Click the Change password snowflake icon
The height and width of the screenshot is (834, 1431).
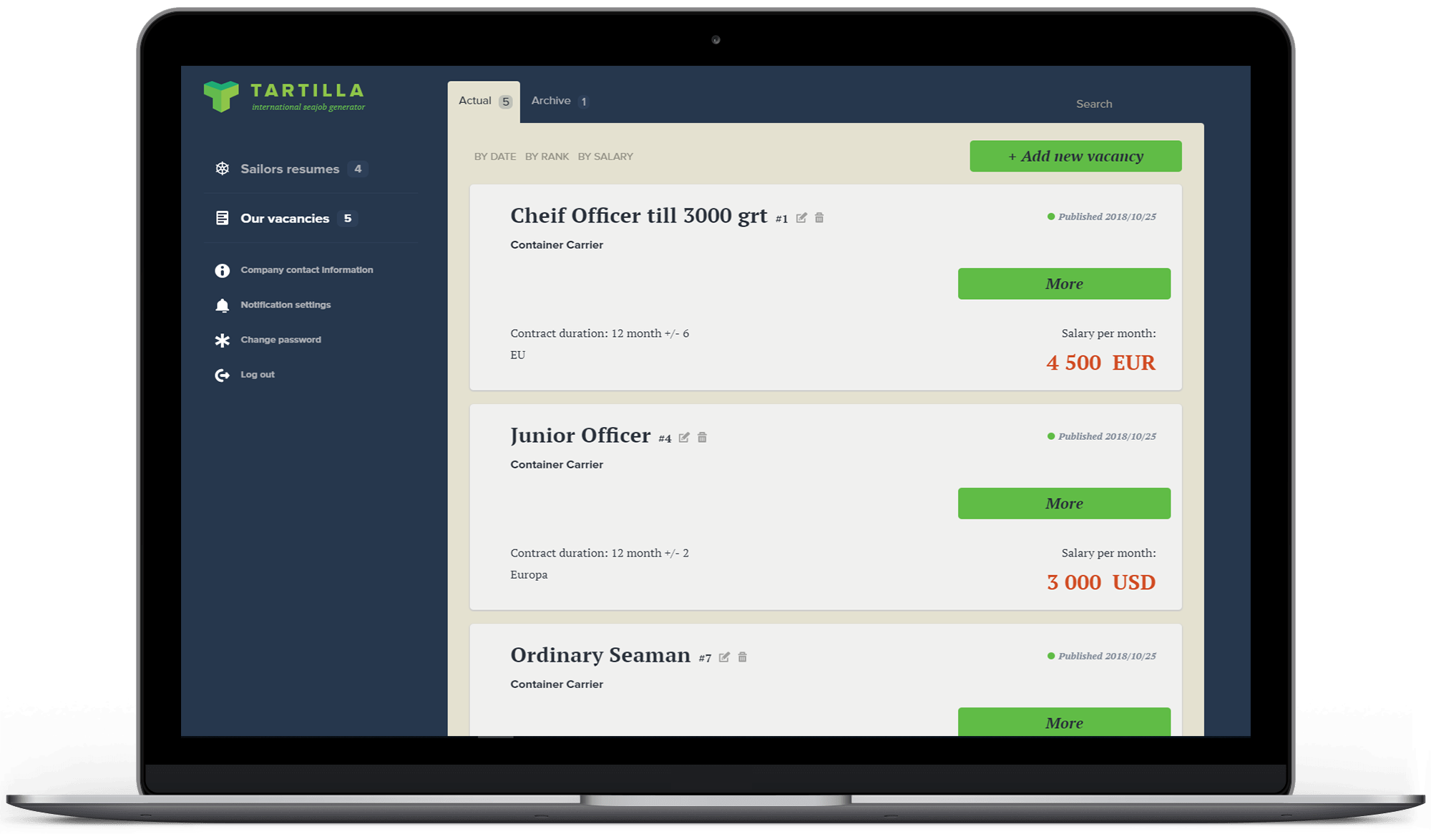pyautogui.click(x=223, y=338)
